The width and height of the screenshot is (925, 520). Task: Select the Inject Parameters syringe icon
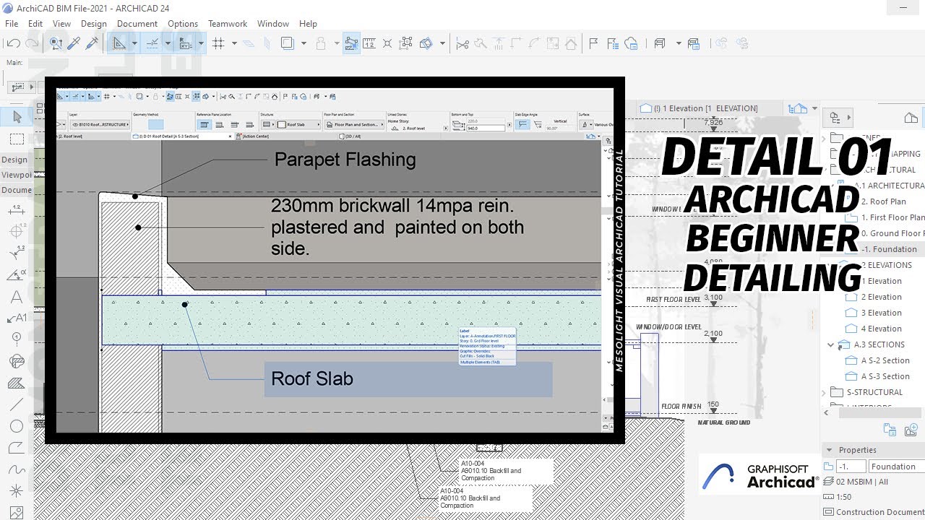pos(92,43)
